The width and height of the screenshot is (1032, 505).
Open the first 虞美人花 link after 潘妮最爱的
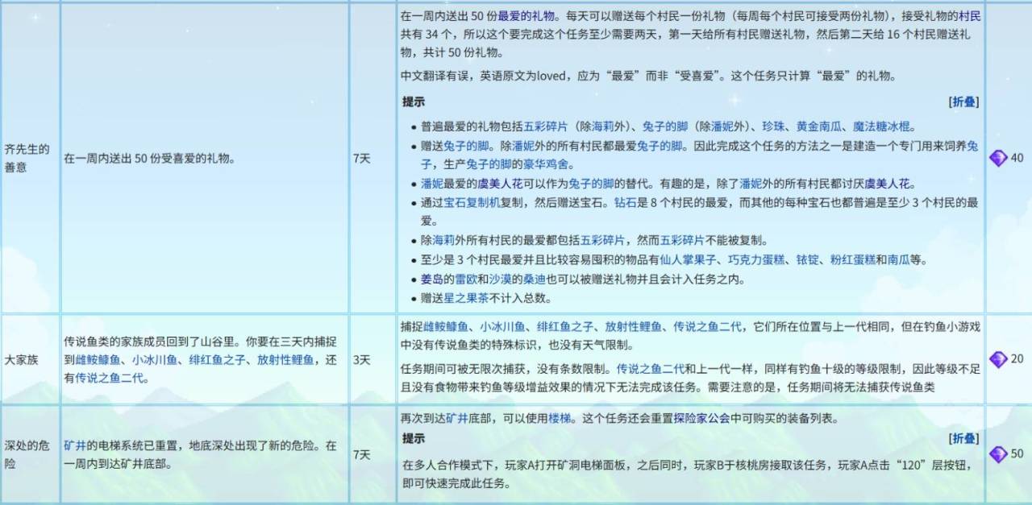500,184
